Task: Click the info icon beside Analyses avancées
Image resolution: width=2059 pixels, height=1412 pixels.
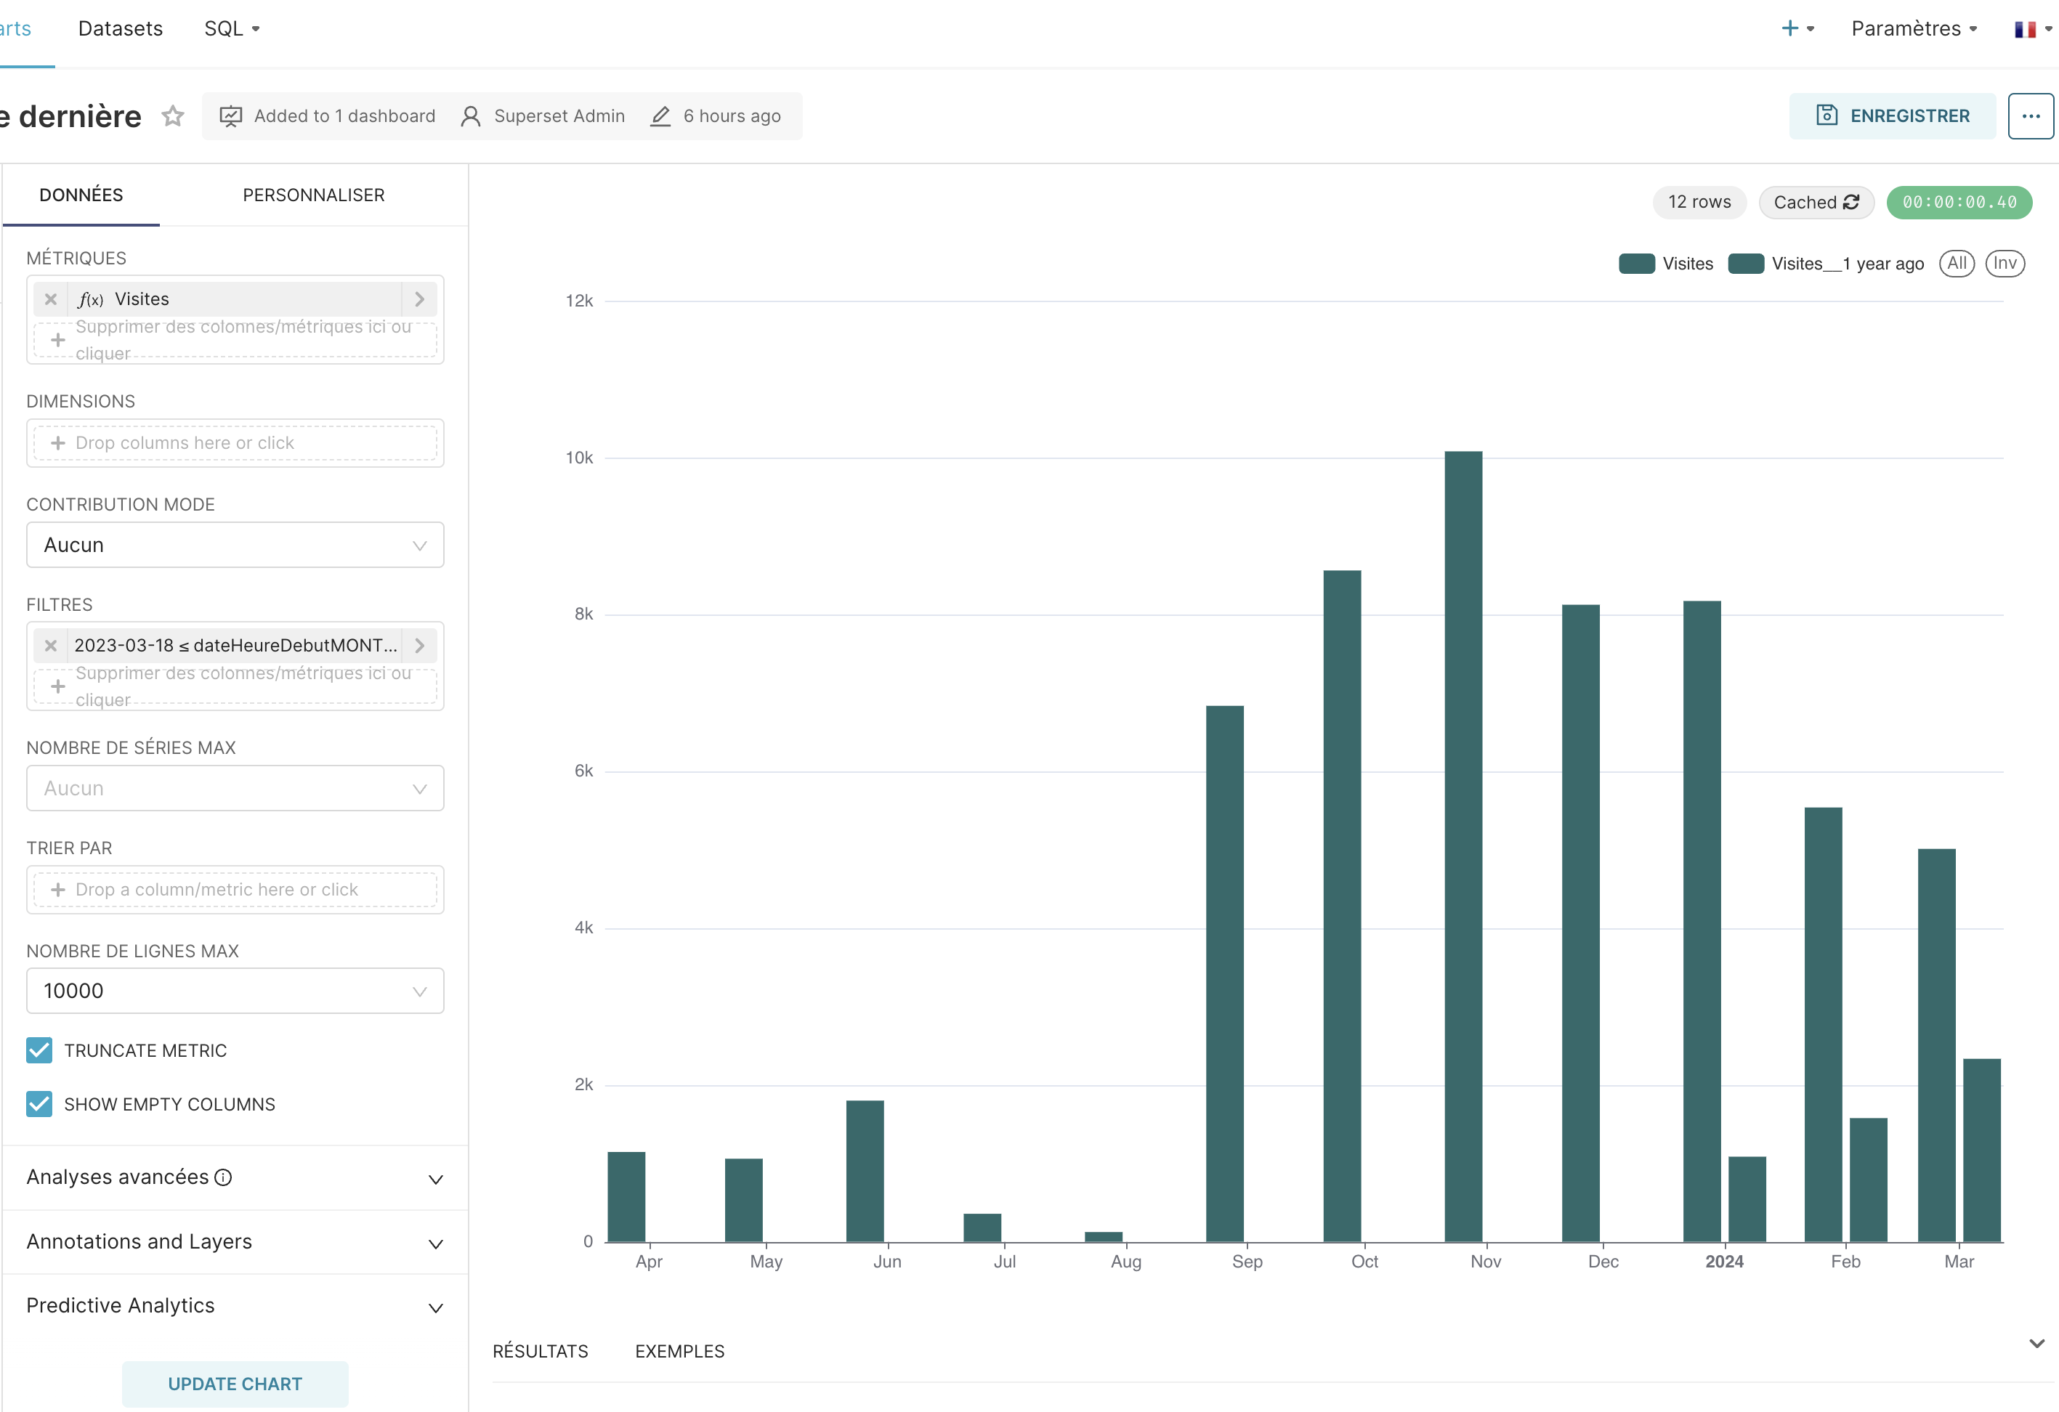Action: (x=223, y=1177)
